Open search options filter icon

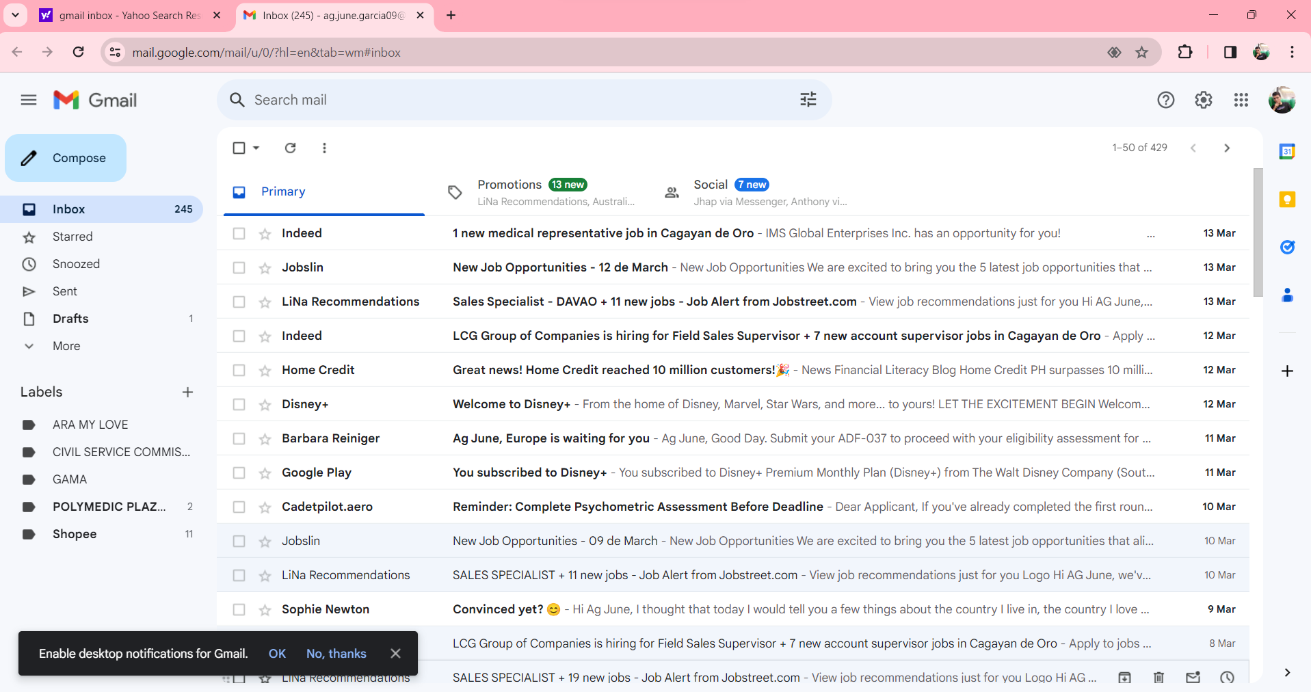point(808,100)
